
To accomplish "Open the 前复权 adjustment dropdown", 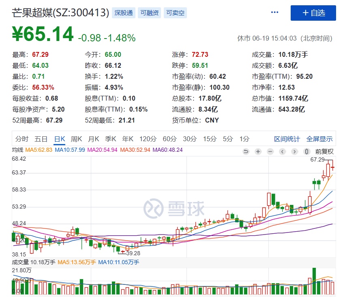I will coord(324,151).
